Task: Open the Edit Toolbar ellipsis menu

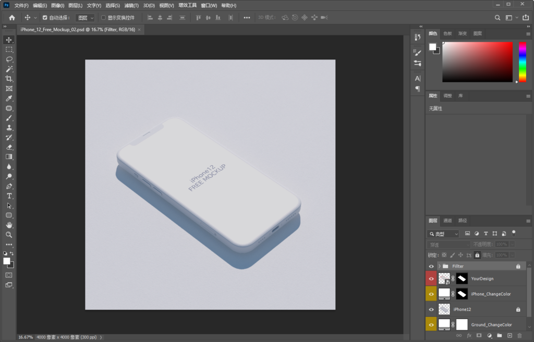Action: 9,245
